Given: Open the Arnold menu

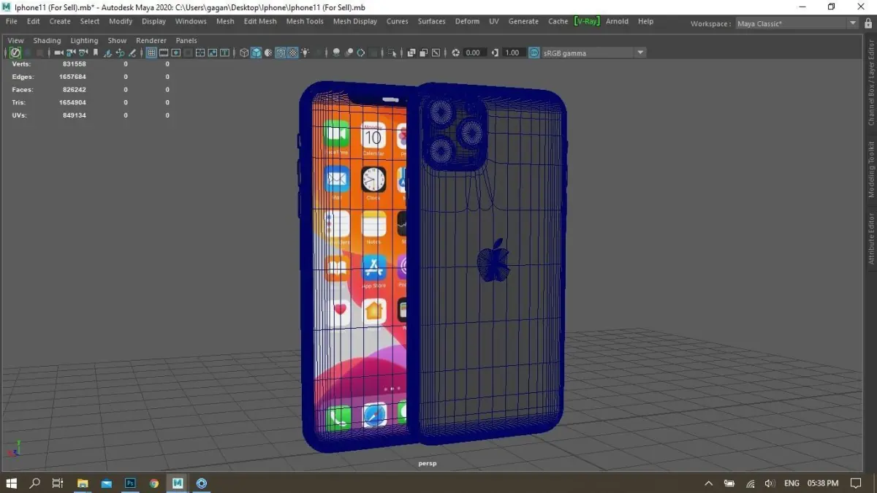Looking at the screenshot, I should (x=617, y=21).
